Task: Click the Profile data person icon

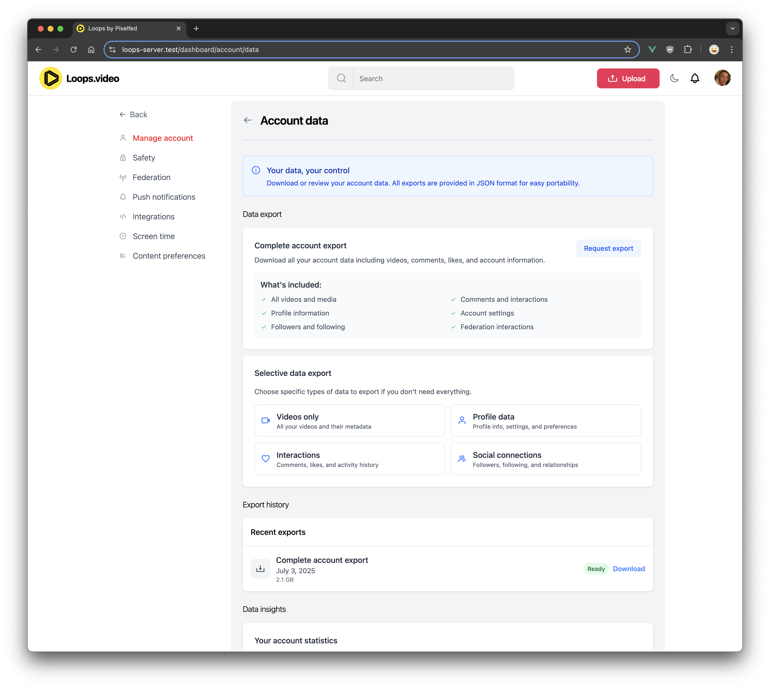Action: [462, 420]
